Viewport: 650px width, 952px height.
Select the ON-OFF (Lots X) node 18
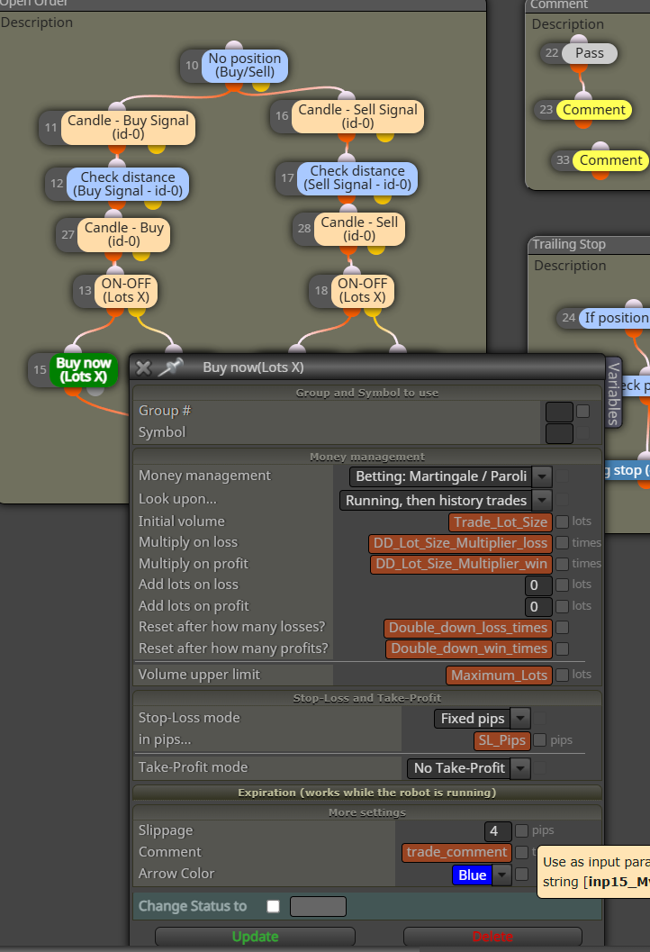click(362, 291)
